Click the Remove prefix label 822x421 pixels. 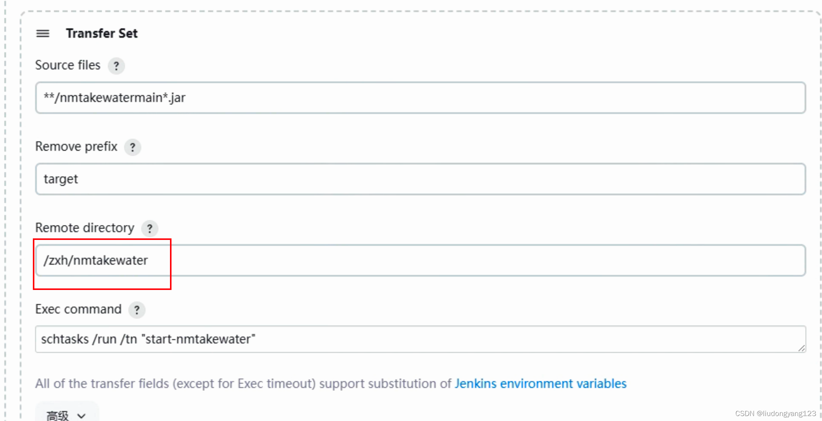76,147
